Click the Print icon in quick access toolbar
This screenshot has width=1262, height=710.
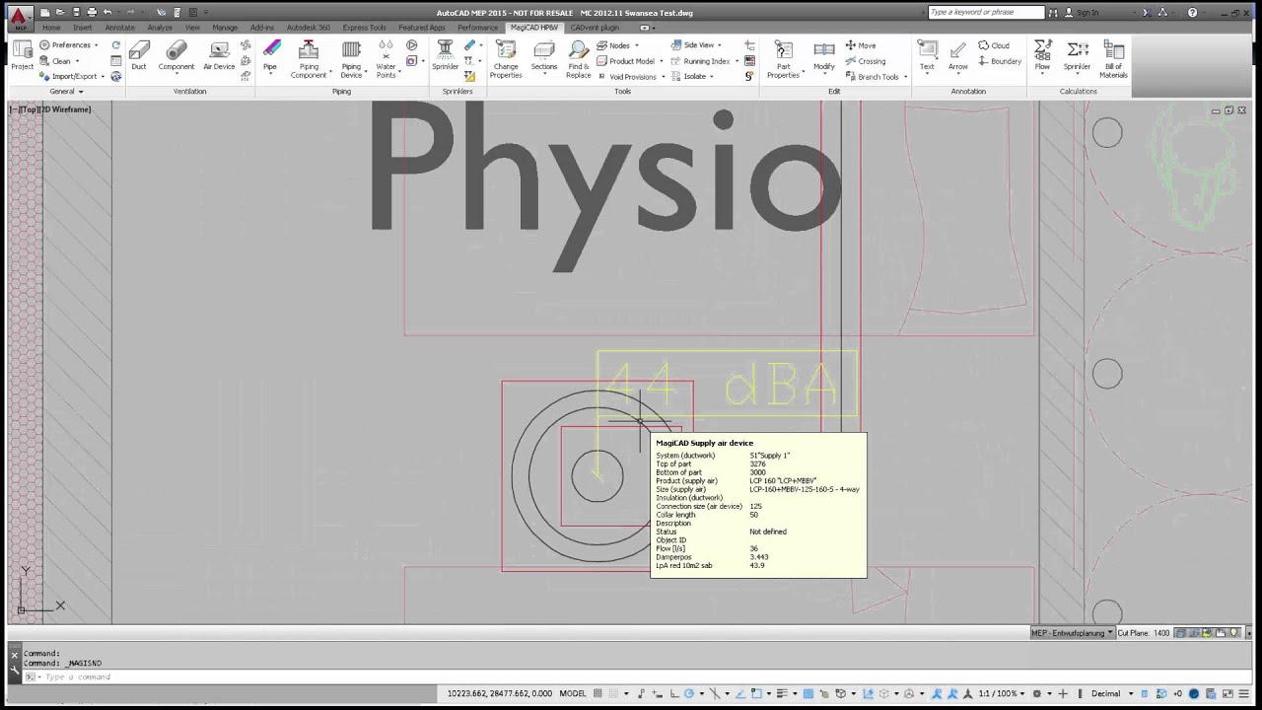92,12
